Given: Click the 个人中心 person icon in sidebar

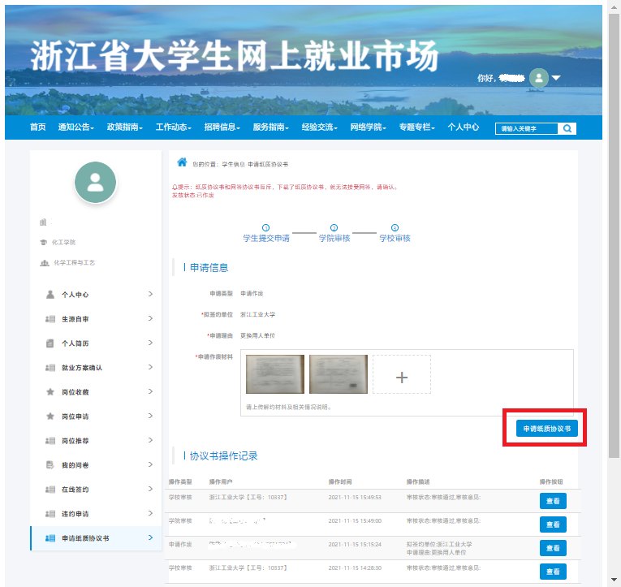Looking at the screenshot, I should 50,295.
